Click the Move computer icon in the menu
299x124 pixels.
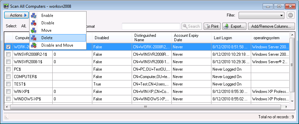(x=34, y=30)
